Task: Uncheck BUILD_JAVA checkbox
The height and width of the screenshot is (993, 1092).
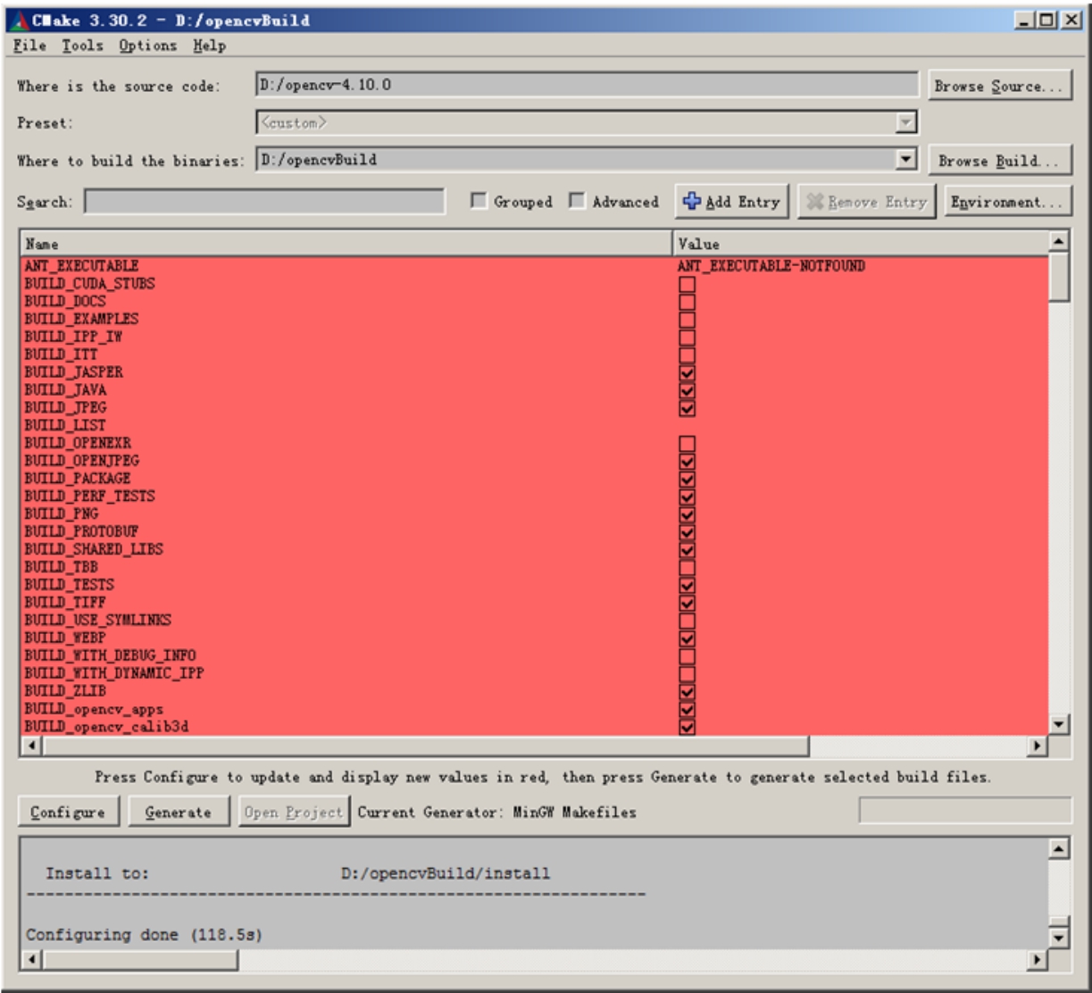Action: click(687, 390)
